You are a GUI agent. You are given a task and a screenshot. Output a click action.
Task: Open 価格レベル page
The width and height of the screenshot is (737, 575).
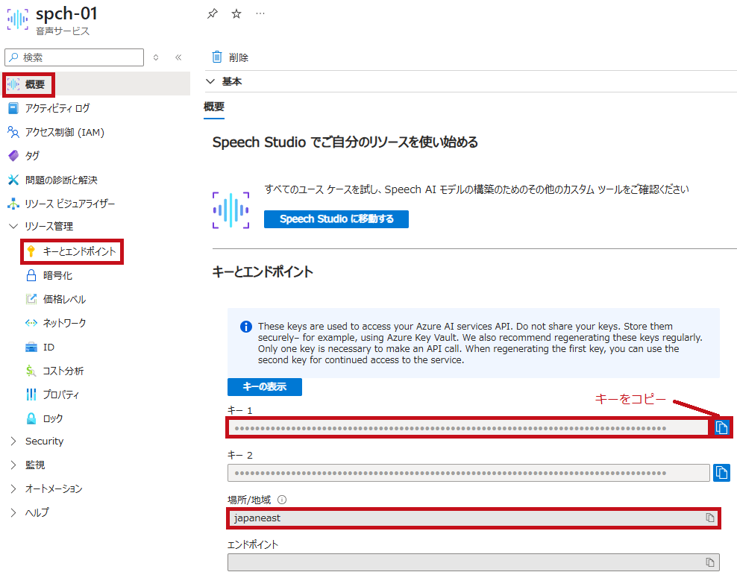(x=64, y=299)
